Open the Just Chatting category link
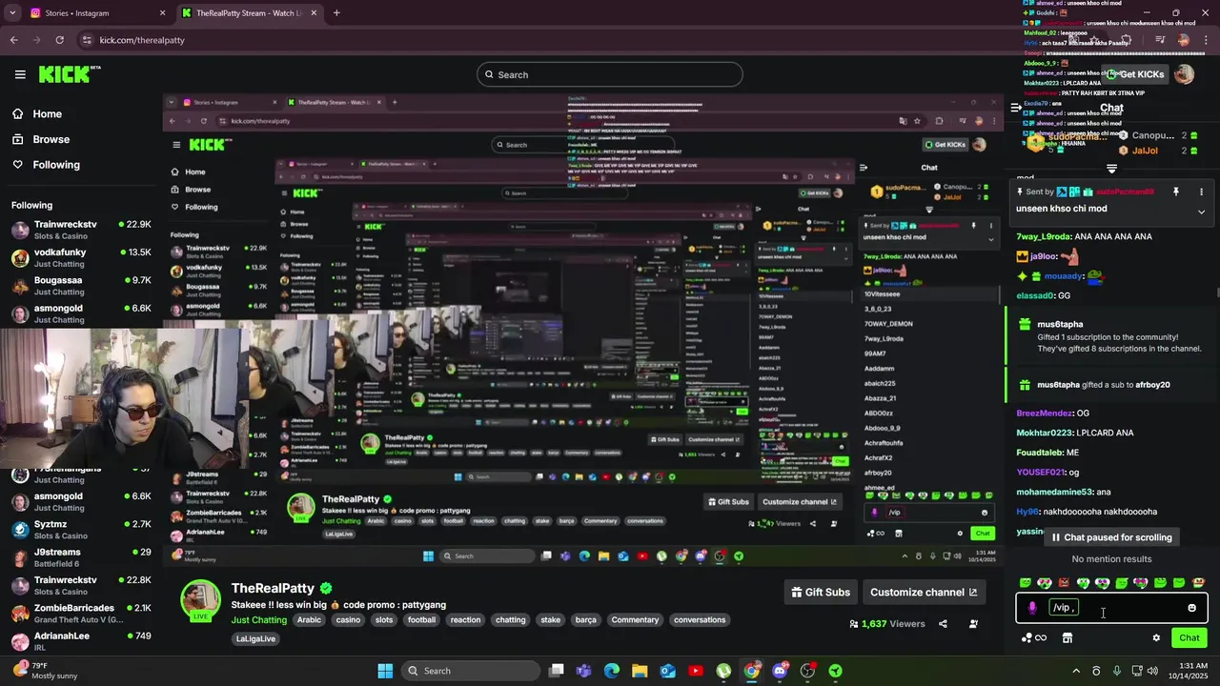 coord(259,619)
